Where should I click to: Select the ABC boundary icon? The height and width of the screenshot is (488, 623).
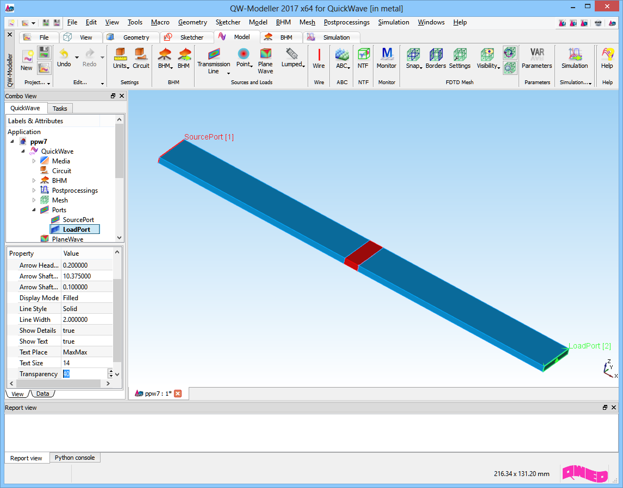tap(342, 54)
